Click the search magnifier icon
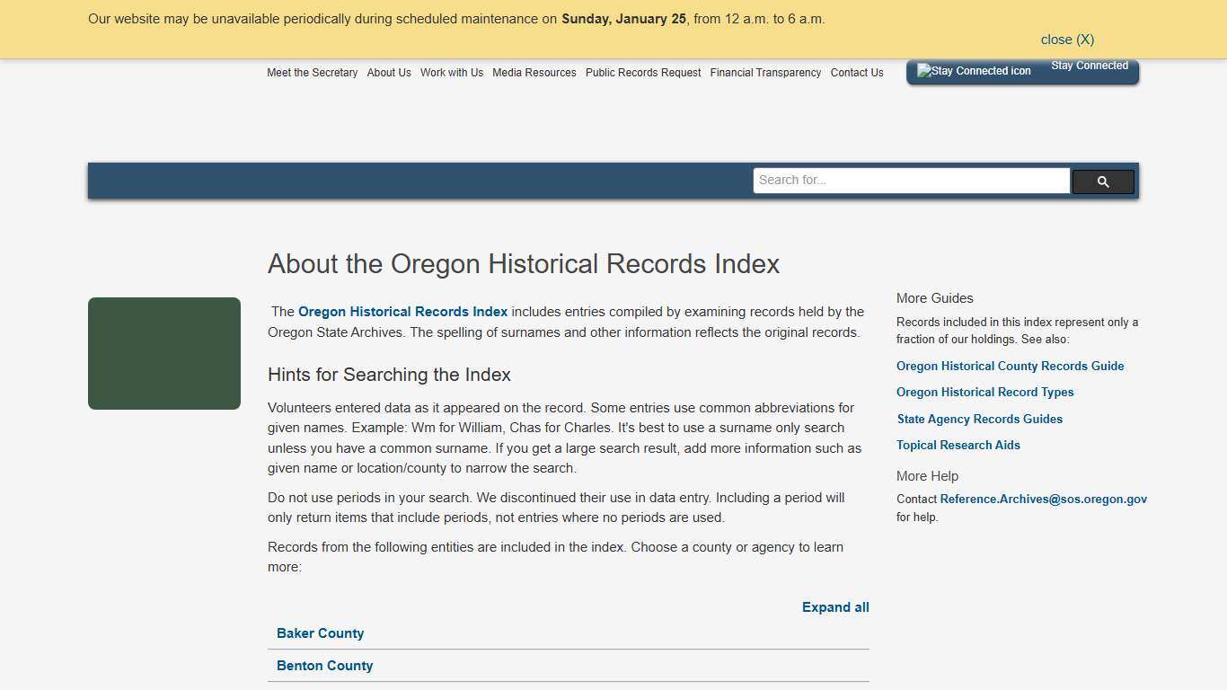Viewport: 1227px width, 690px height. click(1103, 181)
